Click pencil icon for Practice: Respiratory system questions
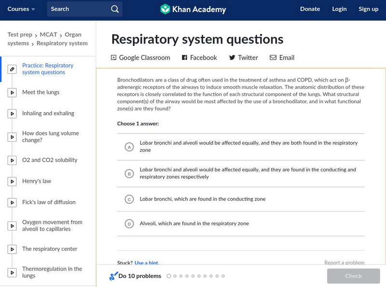The image size is (386, 287). click(13, 69)
